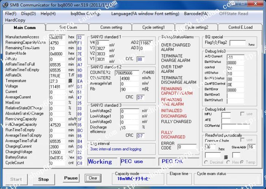The width and height of the screenshot is (266, 189).
Task: Click the A/D Current field showing -11
Action: click(x=236, y=57)
